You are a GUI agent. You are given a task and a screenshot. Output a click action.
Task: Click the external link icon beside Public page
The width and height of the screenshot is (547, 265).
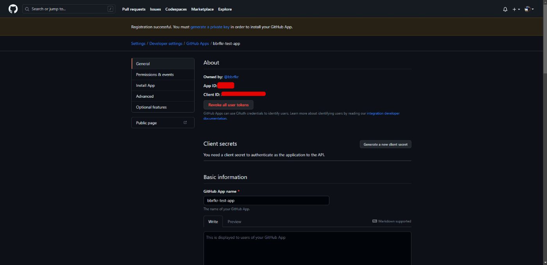185,123
